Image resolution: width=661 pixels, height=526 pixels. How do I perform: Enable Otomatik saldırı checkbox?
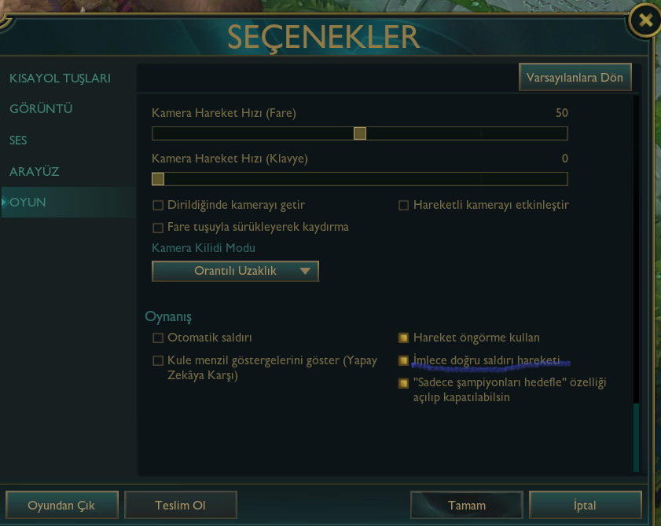158,338
